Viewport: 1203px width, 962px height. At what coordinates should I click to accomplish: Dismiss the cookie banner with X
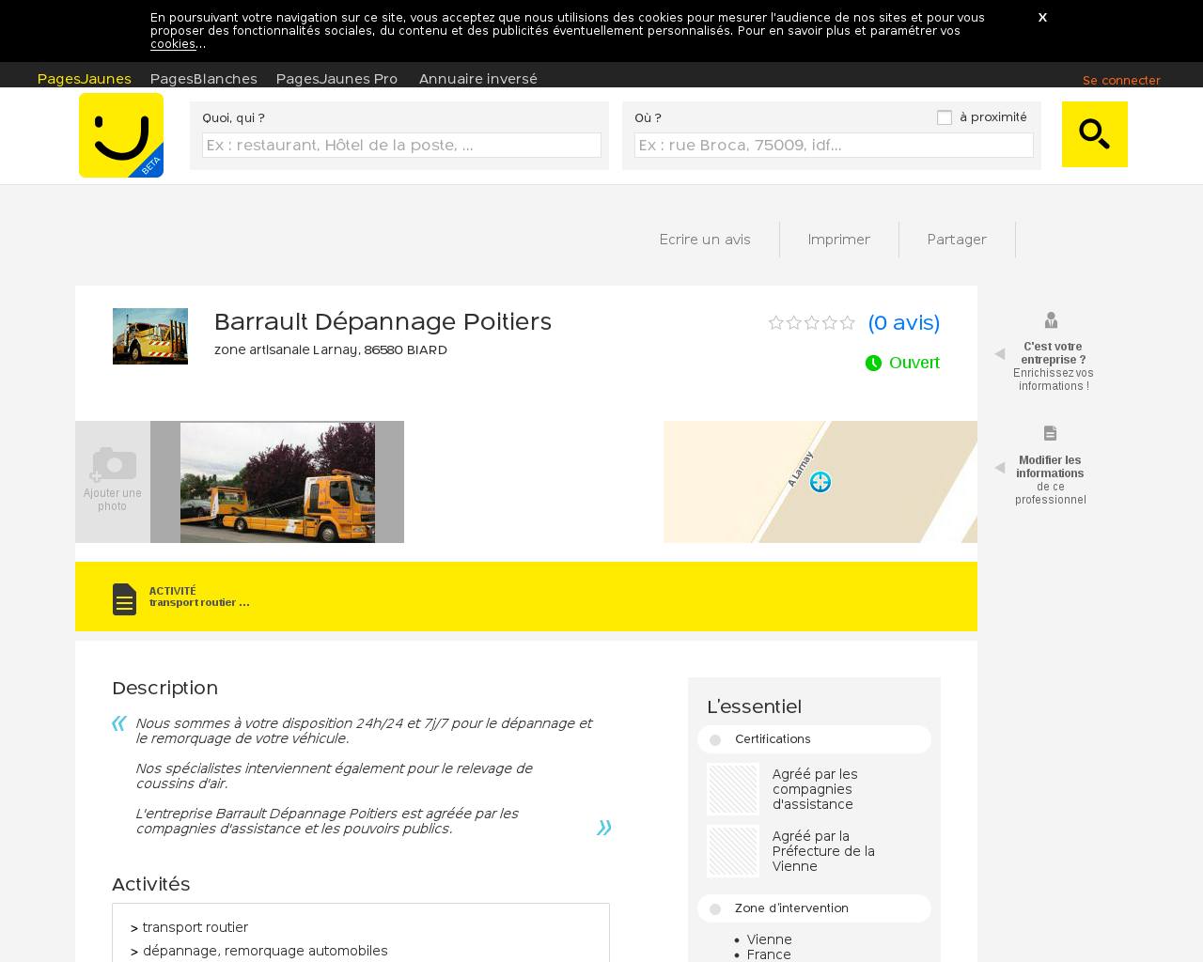coord(1042,18)
